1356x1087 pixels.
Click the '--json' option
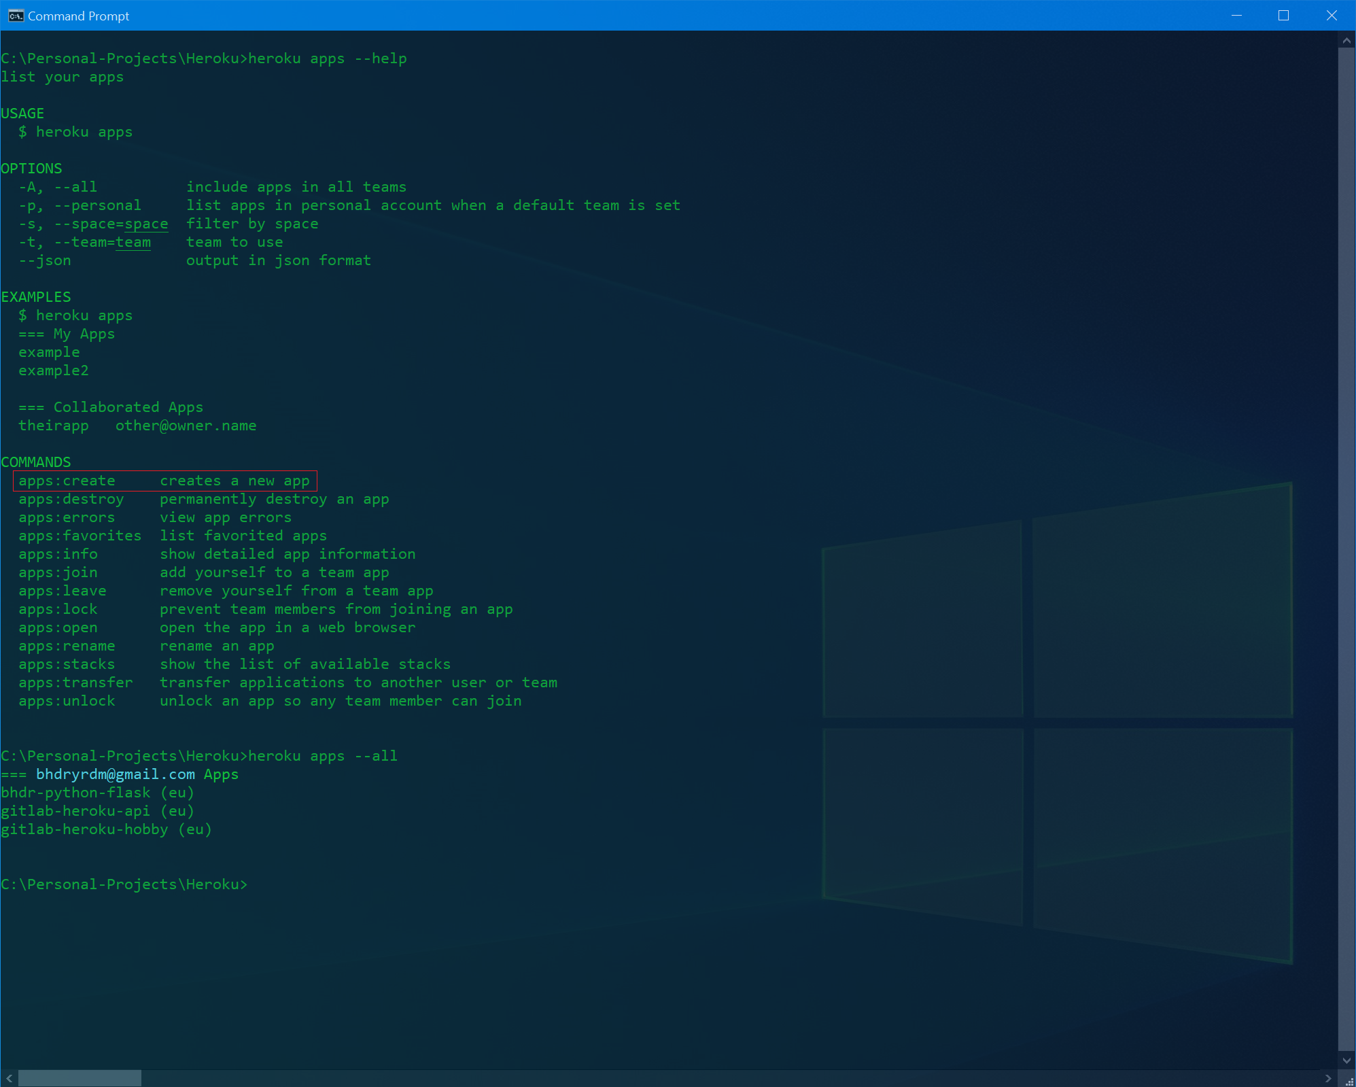click(x=45, y=260)
